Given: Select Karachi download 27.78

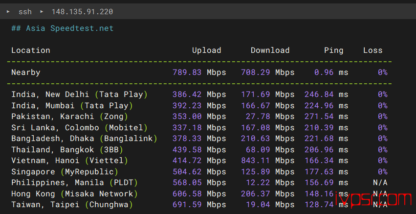Looking at the screenshot, I should (258, 117).
